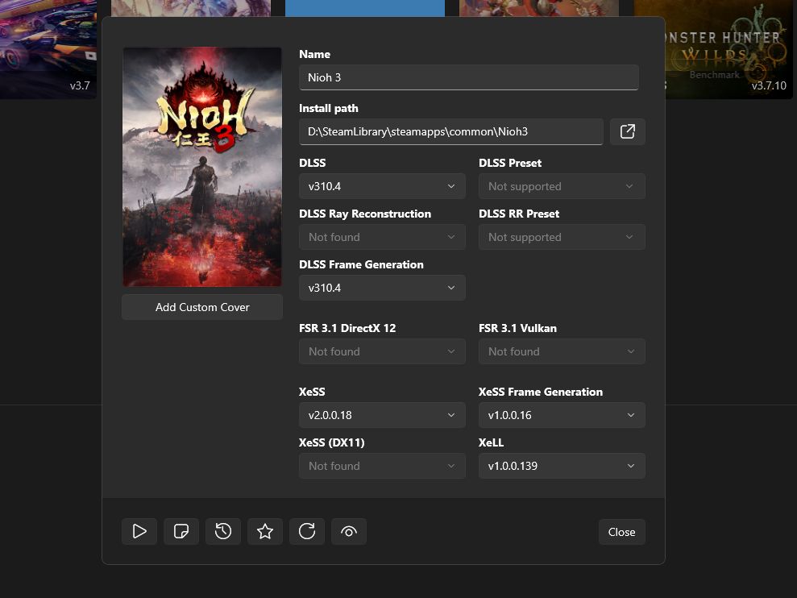Image resolution: width=797 pixels, height=598 pixels.
Task: Open the history clock icon
Action: tap(223, 531)
